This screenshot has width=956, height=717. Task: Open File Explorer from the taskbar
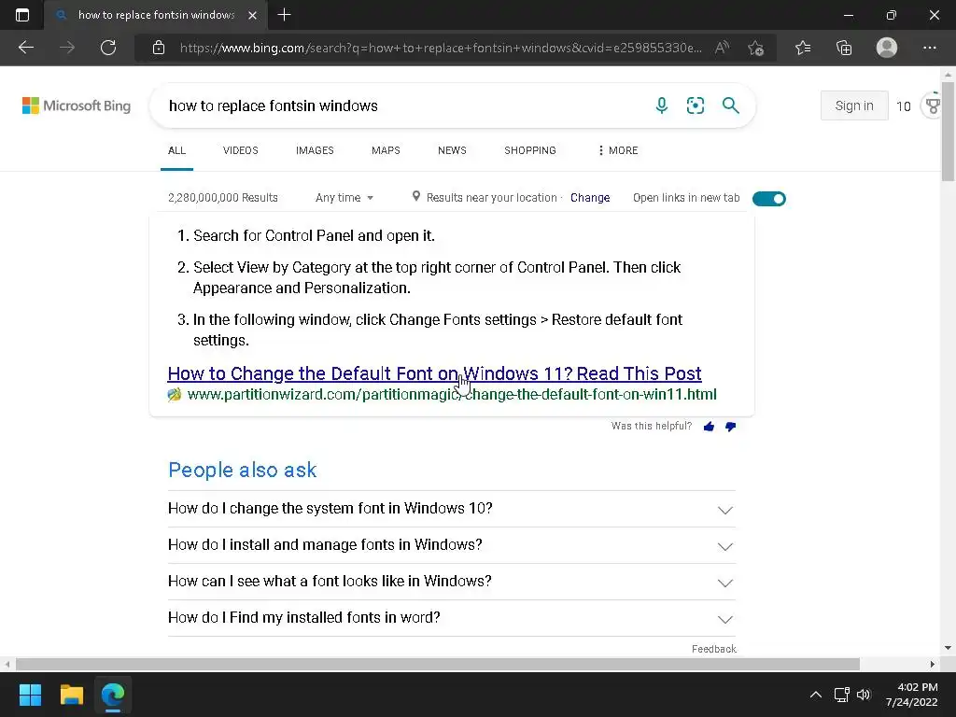pyautogui.click(x=71, y=695)
